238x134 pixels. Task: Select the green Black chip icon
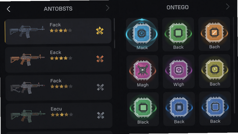(x=143, y=107)
